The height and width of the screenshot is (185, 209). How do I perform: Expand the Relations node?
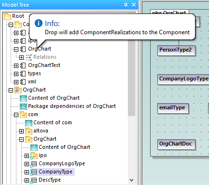[x=21, y=57]
